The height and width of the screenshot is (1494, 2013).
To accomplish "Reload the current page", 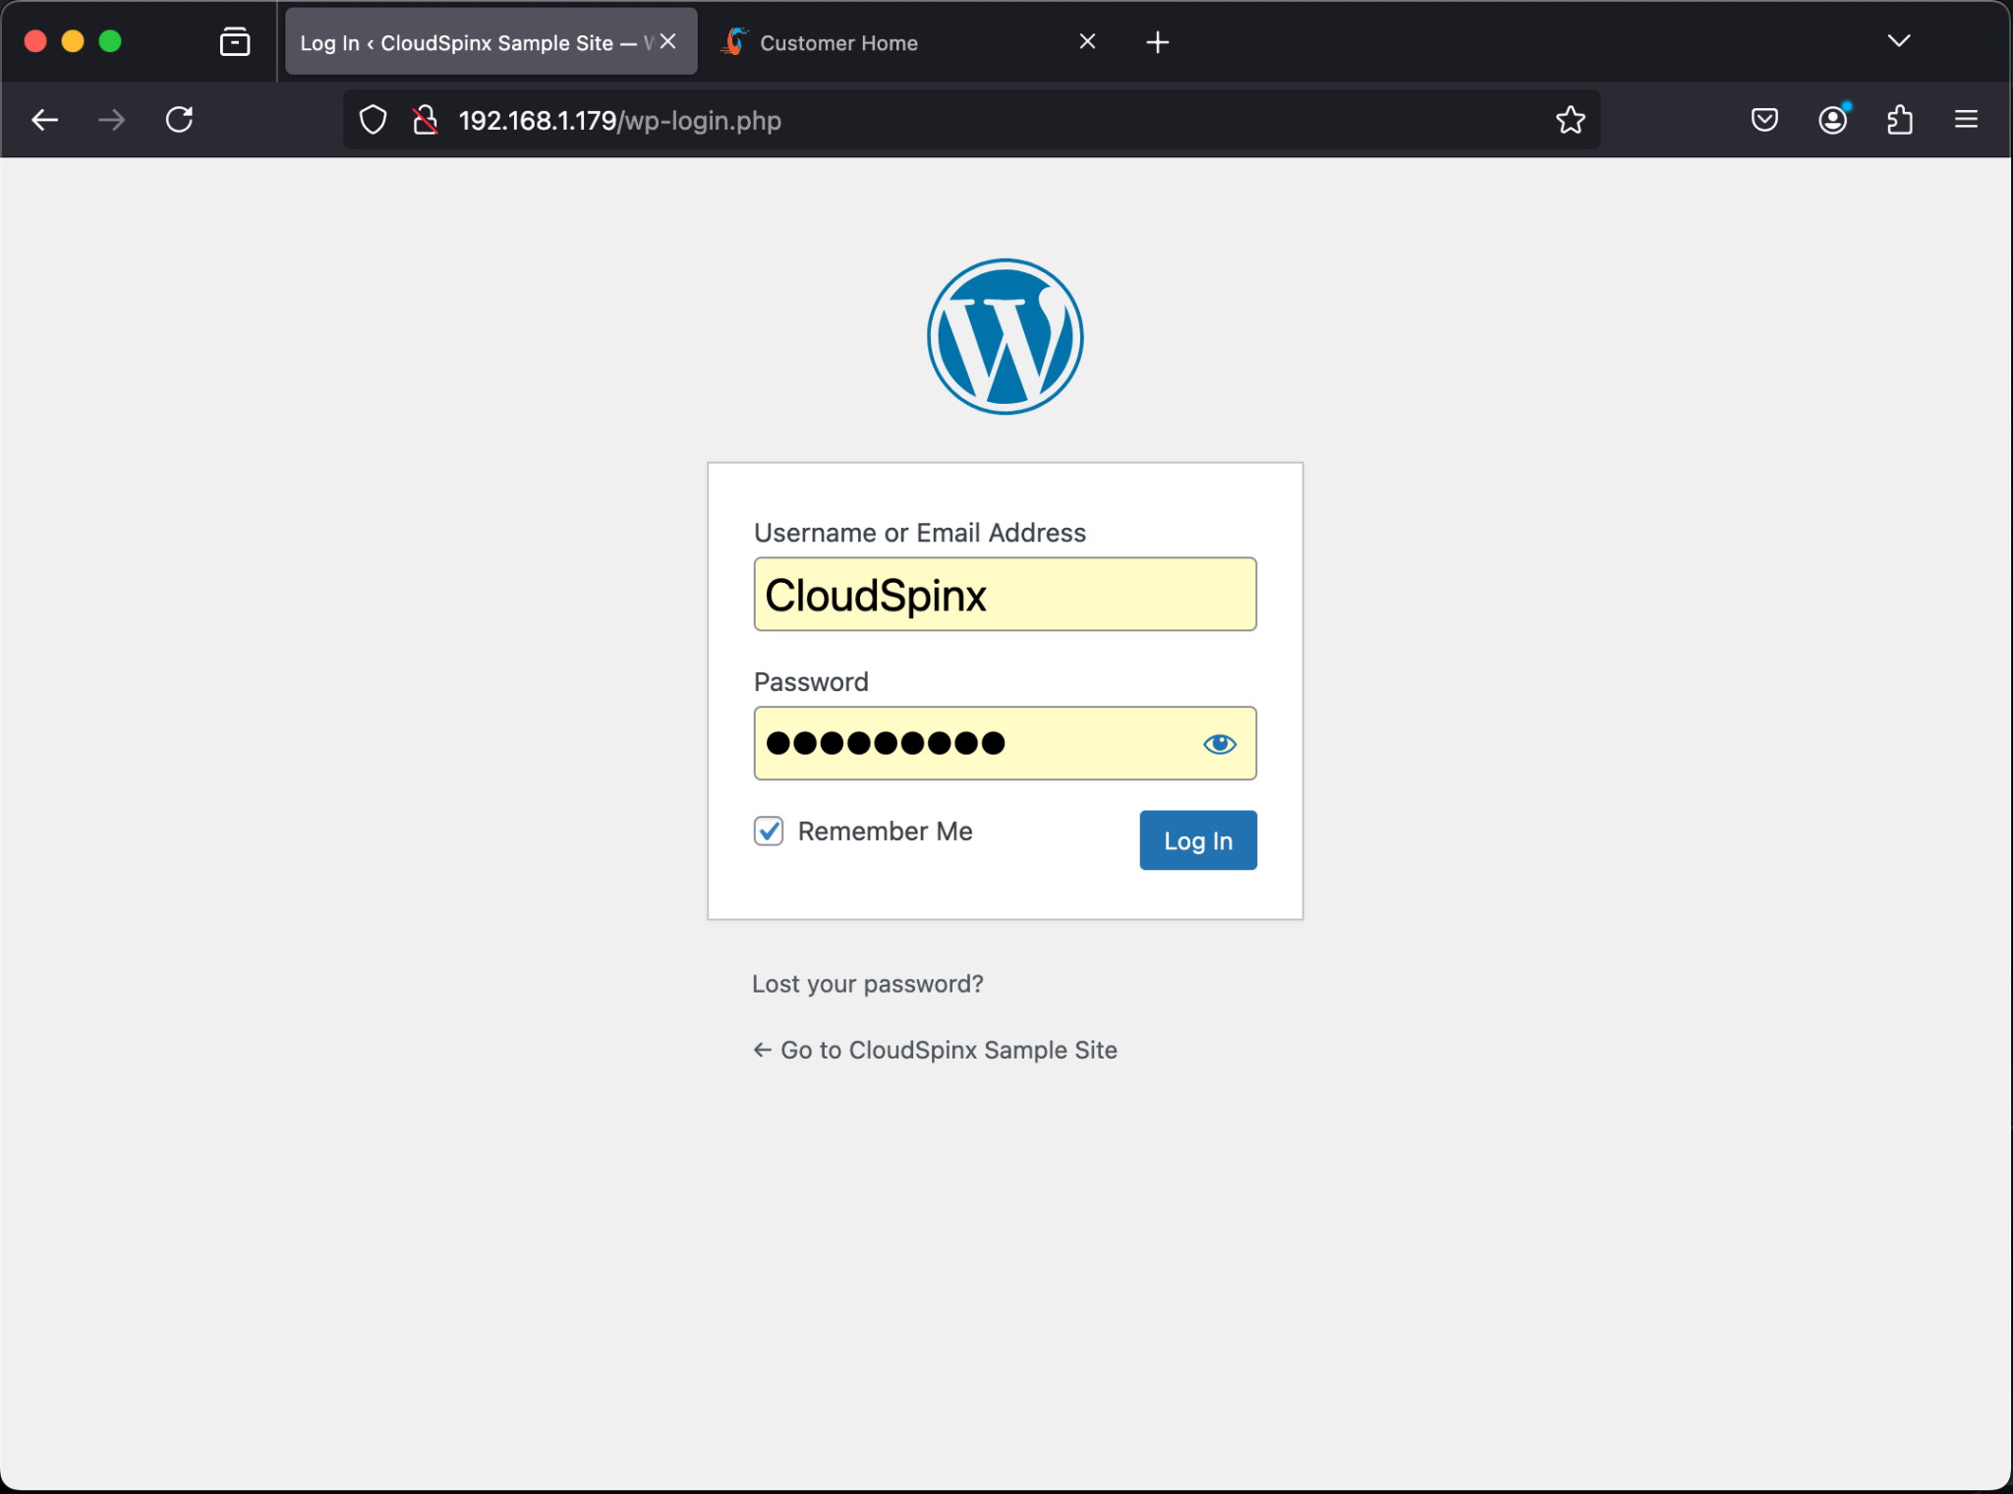I will (x=179, y=119).
